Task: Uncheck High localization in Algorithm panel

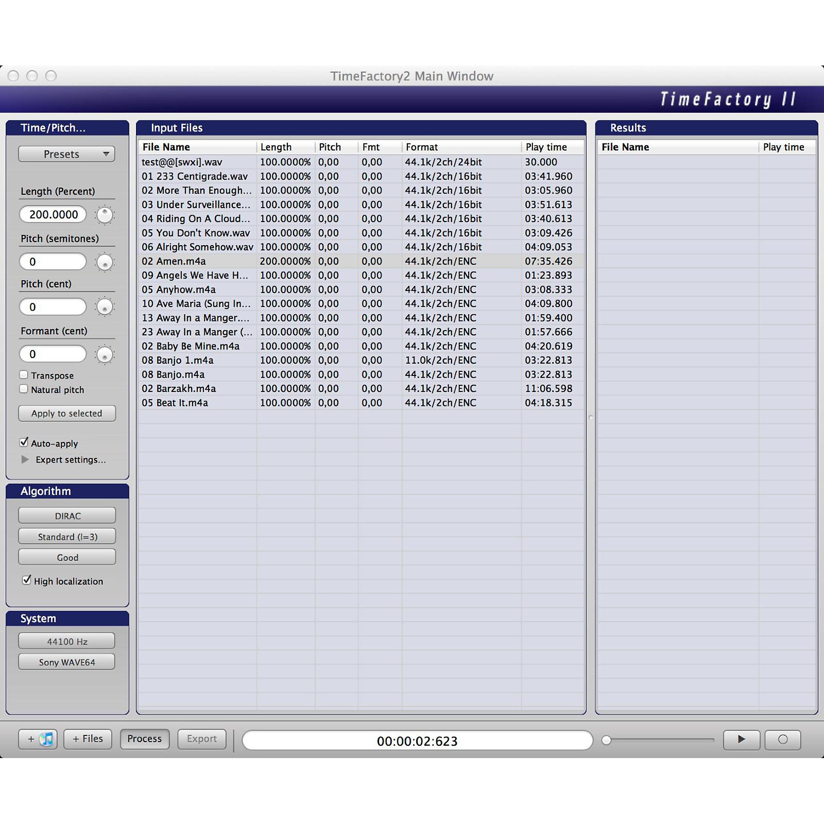Action: 26,580
